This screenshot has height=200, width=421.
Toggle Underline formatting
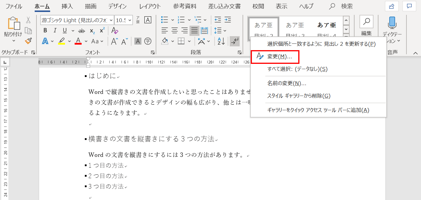pos(65,31)
